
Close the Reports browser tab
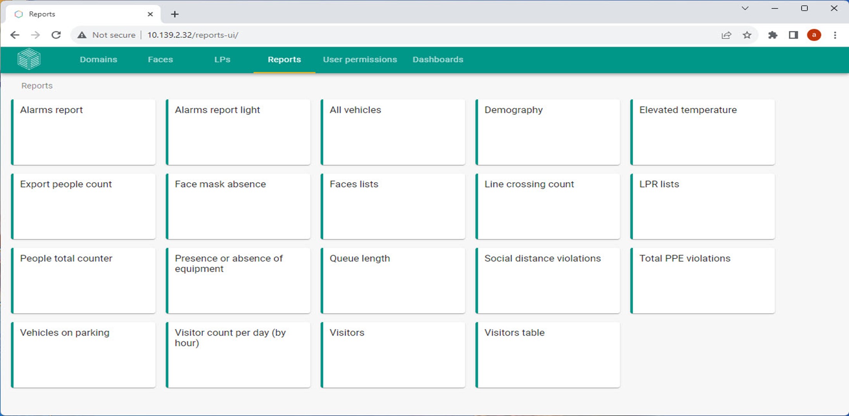(150, 14)
